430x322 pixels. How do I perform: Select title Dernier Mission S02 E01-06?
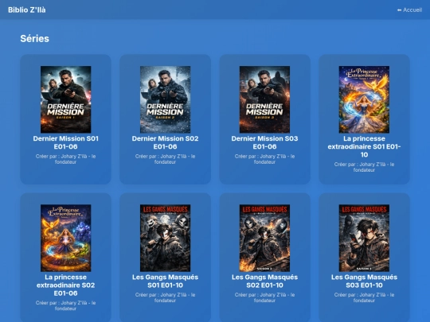(x=165, y=142)
